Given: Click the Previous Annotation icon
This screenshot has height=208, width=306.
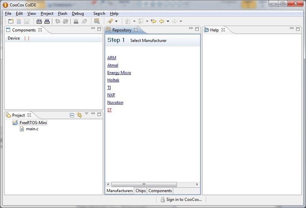Looking at the screenshot, I should tap(140, 21).
